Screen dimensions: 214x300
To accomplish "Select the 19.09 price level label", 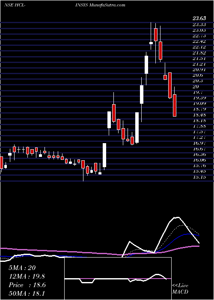I will click(199, 103).
